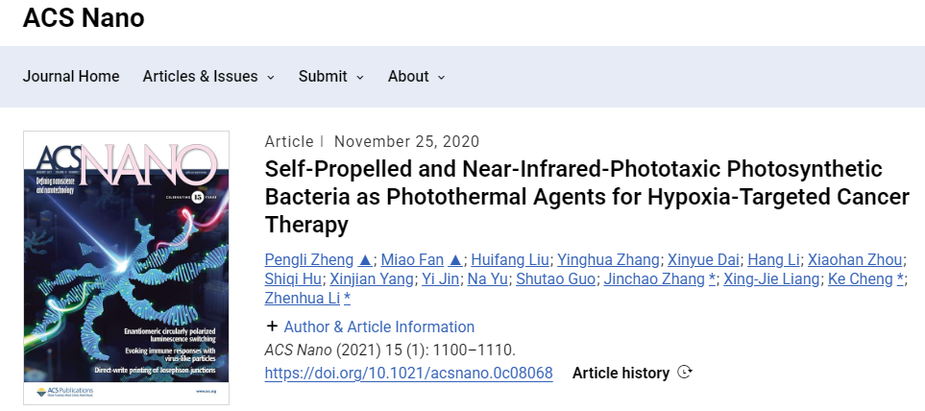The height and width of the screenshot is (411, 925).
Task: Click the plus icon beside Author & Article Information
Action: 272,326
